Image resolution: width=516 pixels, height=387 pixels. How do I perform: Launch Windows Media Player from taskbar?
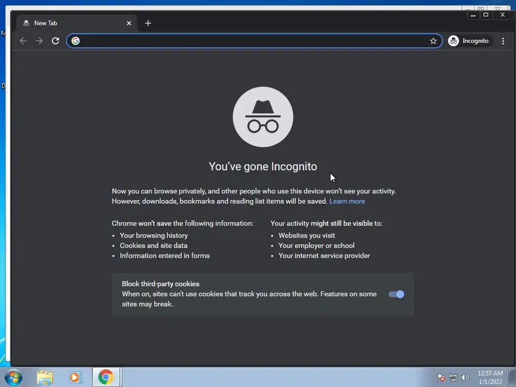(75, 377)
